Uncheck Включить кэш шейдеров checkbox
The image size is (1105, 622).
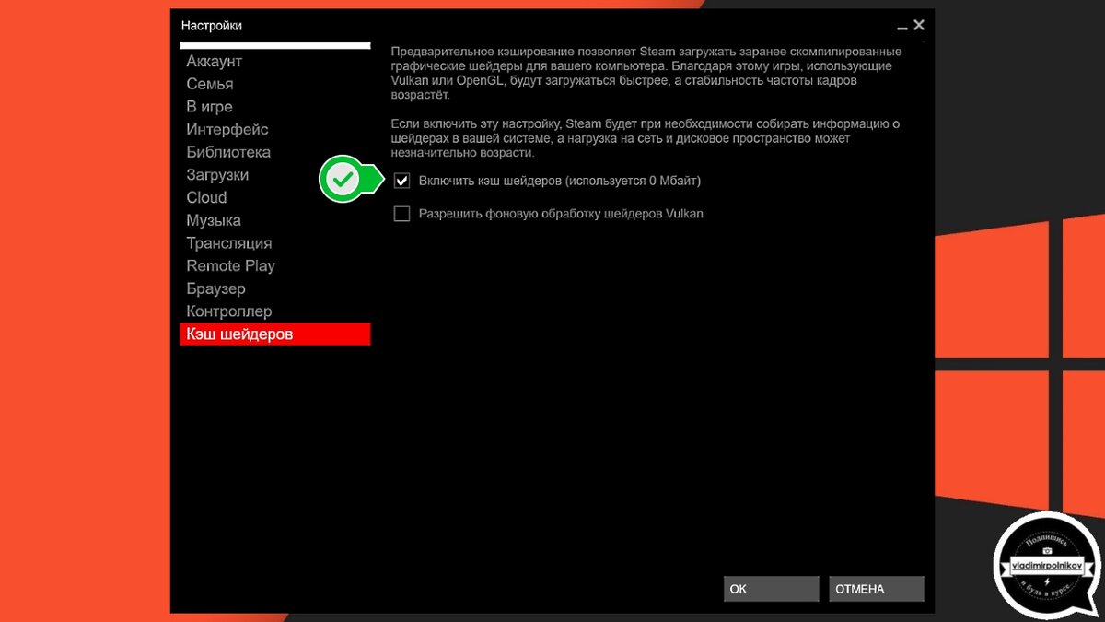point(401,181)
